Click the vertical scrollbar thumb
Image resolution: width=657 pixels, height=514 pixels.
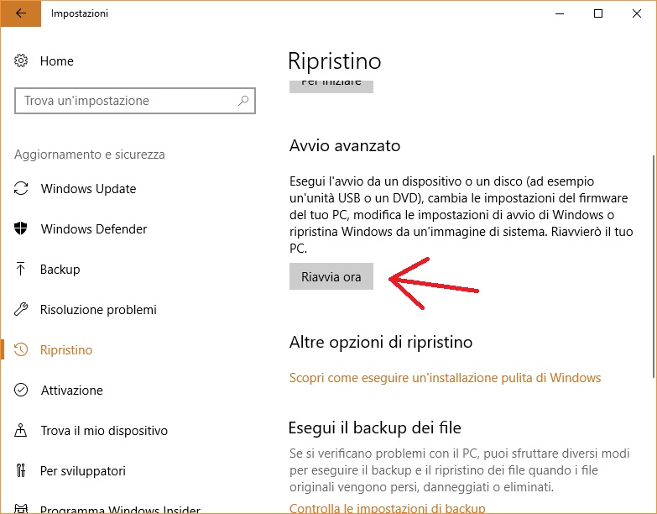(654, 267)
